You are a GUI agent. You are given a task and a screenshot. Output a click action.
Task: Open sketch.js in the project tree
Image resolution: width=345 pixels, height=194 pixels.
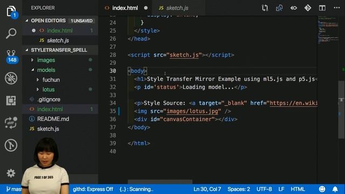point(48,129)
